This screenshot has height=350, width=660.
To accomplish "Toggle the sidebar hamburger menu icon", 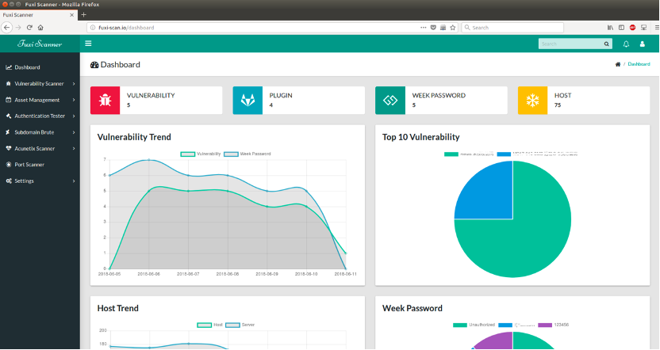I will (x=88, y=44).
